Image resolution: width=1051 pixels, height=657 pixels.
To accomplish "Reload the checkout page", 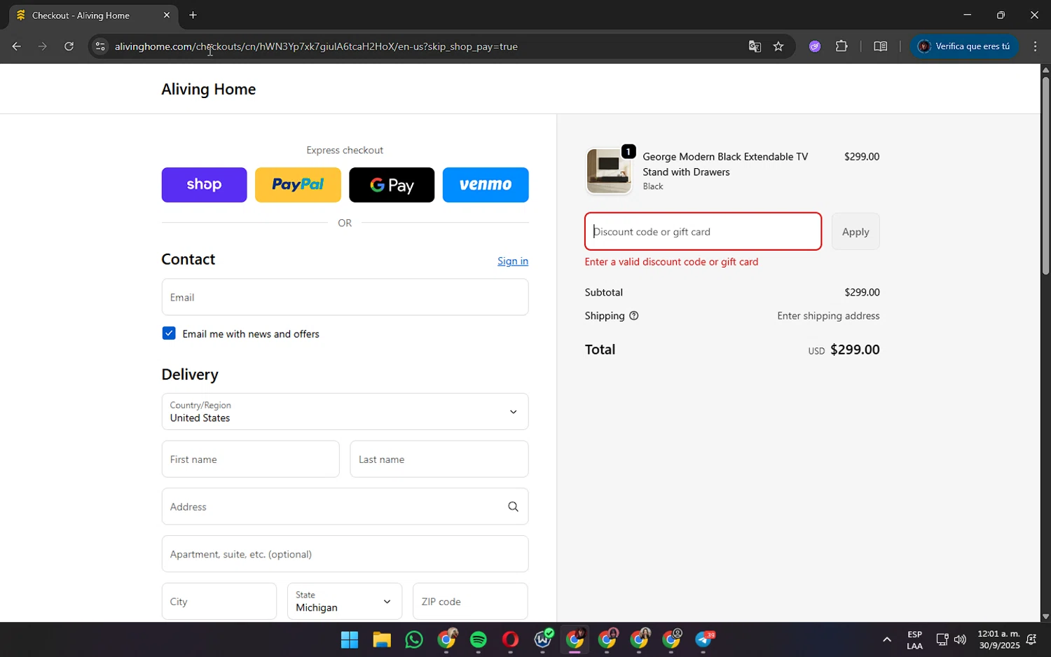I will [x=69, y=46].
